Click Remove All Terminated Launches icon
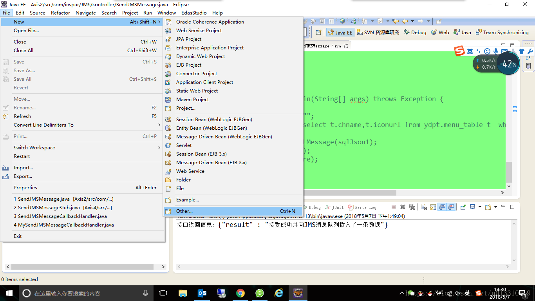Image resolution: width=535 pixels, height=301 pixels. 412,207
